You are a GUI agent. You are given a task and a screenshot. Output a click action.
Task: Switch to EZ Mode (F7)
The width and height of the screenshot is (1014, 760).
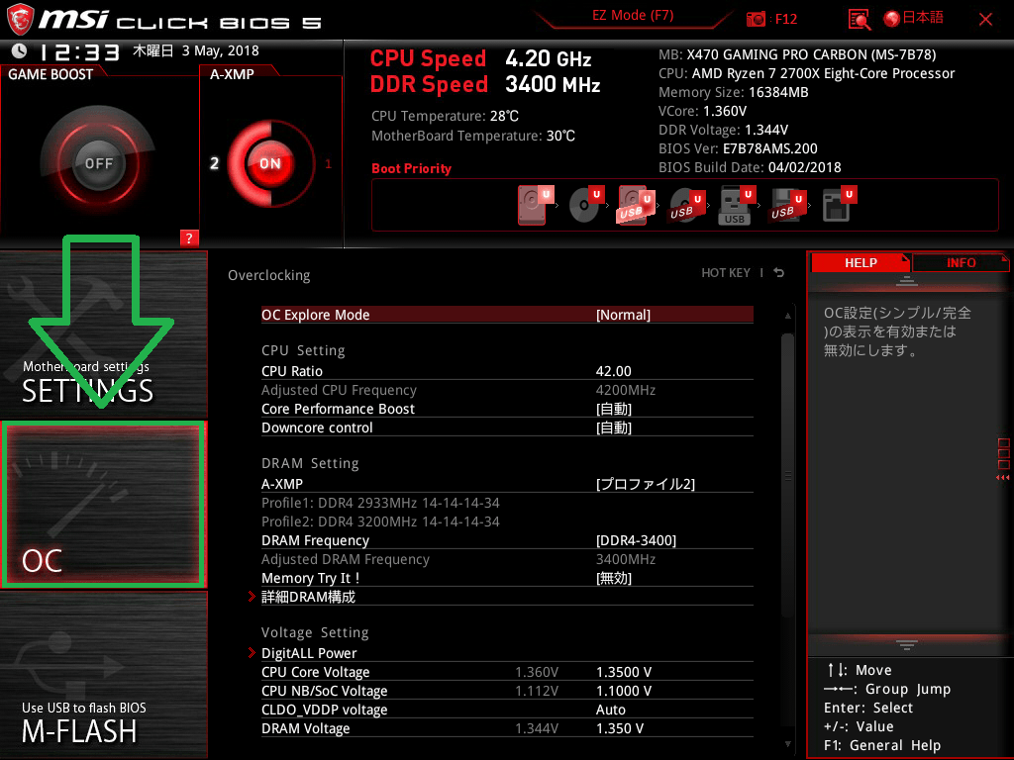click(x=635, y=18)
